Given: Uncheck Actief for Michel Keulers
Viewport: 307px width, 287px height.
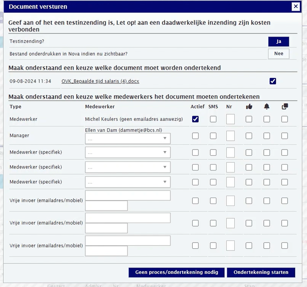Looking at the screenshot, I should [195, 119].
